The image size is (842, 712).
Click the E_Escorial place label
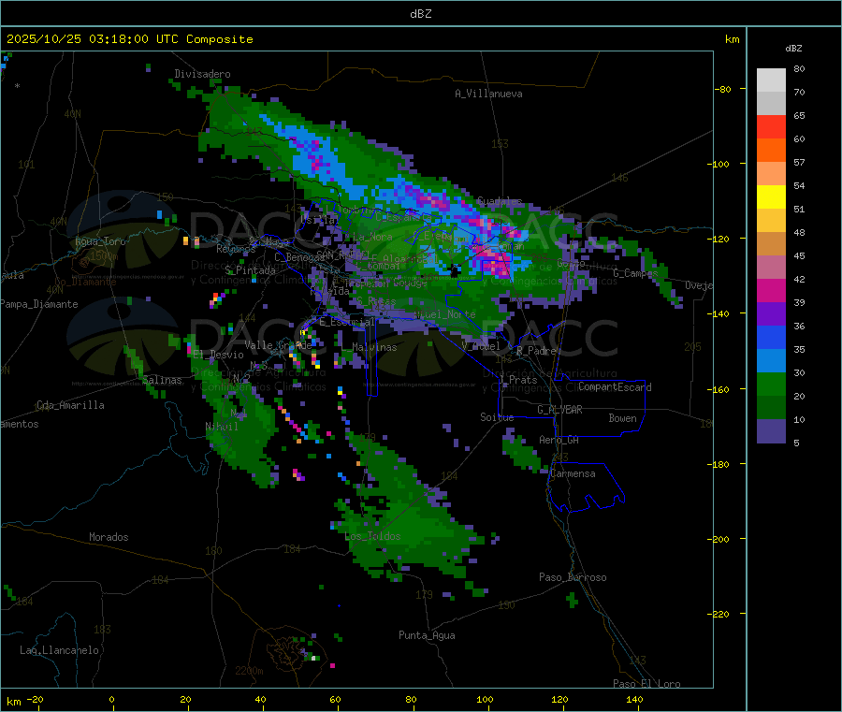pyautogui.click(x=347, y=322)
